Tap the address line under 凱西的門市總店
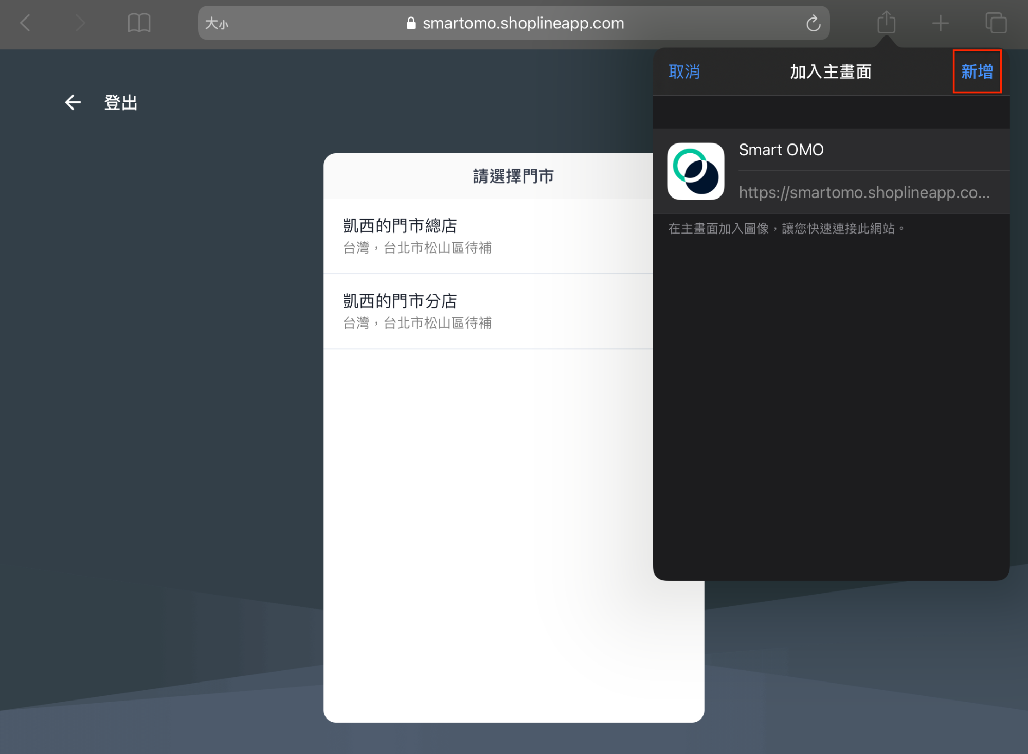Viewport: 1028px width, 754px height. [x=417, y=248]
